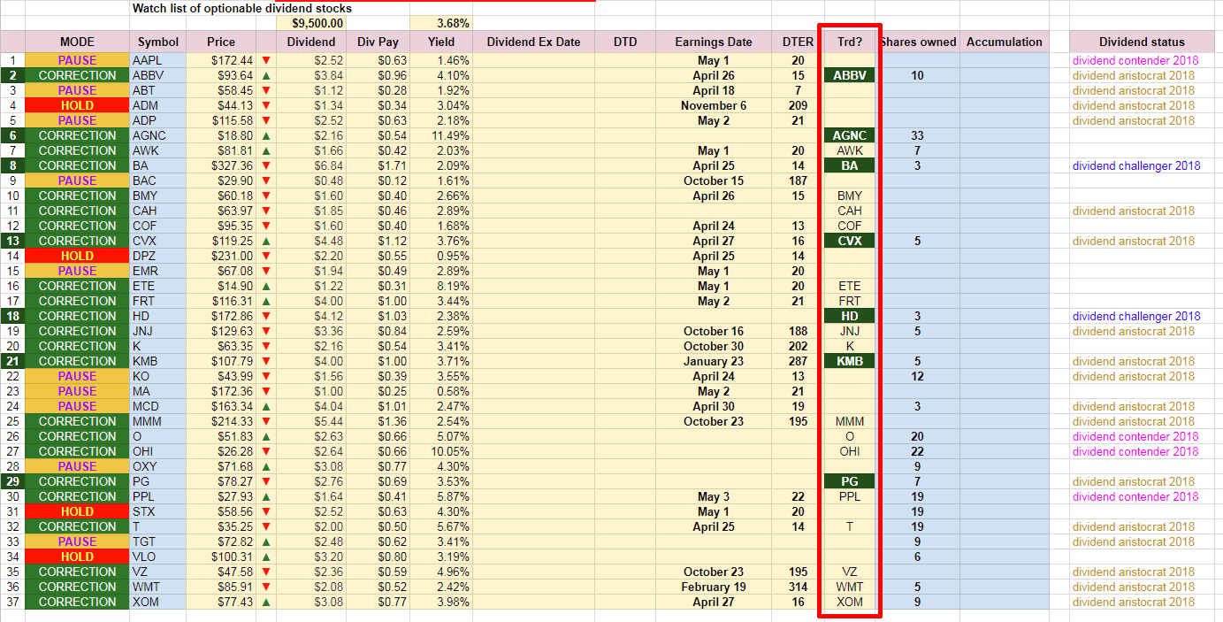Select the 3.68% average yield cell
Viewport: 1223px width, 622px height.
(441, 23)
